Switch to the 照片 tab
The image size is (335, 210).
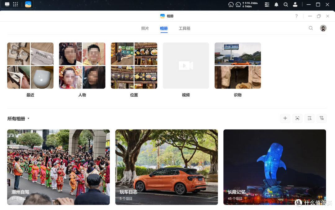(x=145, y=28)
